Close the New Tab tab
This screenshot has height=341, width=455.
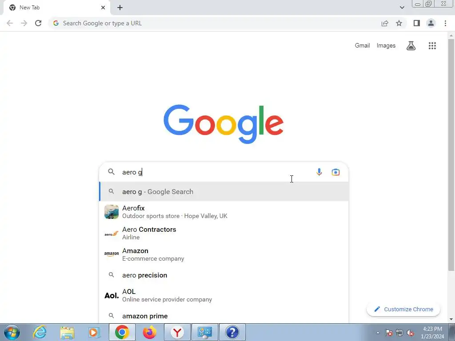103,8
